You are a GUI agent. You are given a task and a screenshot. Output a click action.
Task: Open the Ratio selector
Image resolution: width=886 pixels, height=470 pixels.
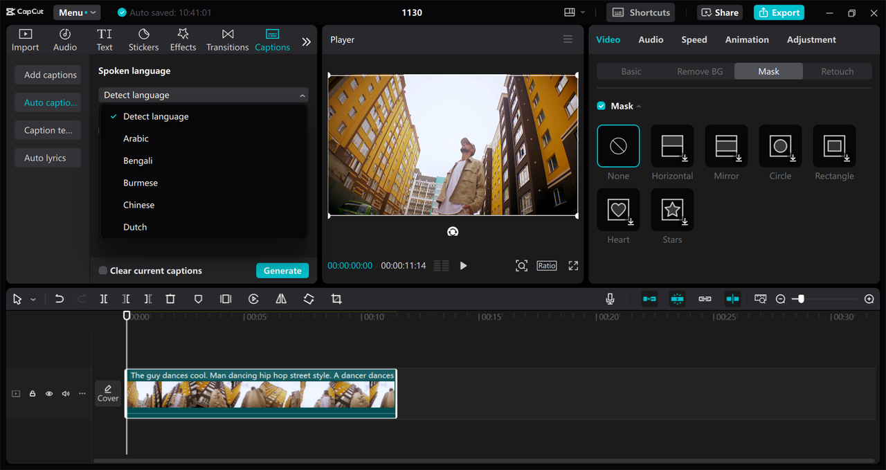pyautogui.click(x=546, y=266)
